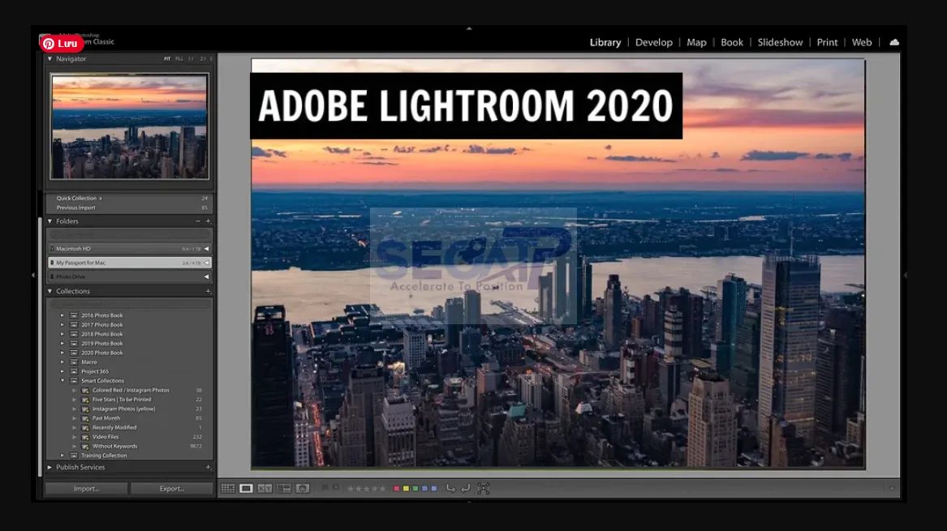Apply the red color label
The width and height of the screenshot is (947, 531).
coord(397,488)
